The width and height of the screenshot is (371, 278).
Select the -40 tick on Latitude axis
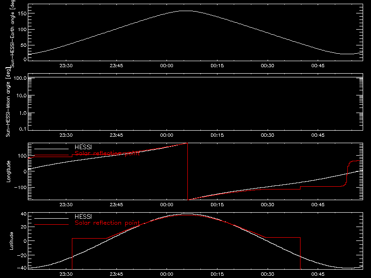(x=22, y=268)
